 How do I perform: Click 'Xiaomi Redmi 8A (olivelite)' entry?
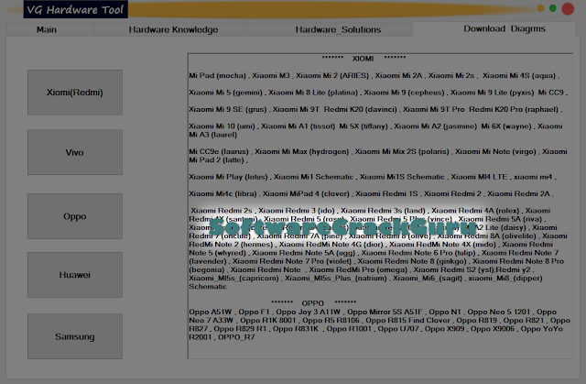point(486,236)
